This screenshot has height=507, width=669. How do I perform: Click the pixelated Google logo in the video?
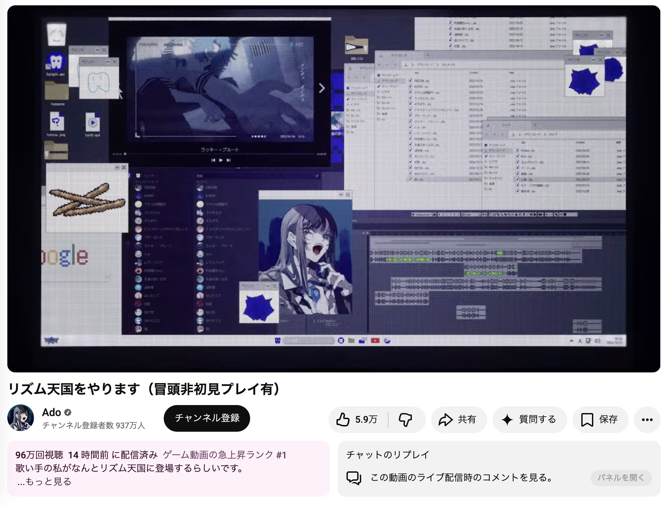[x=65, y=256]
